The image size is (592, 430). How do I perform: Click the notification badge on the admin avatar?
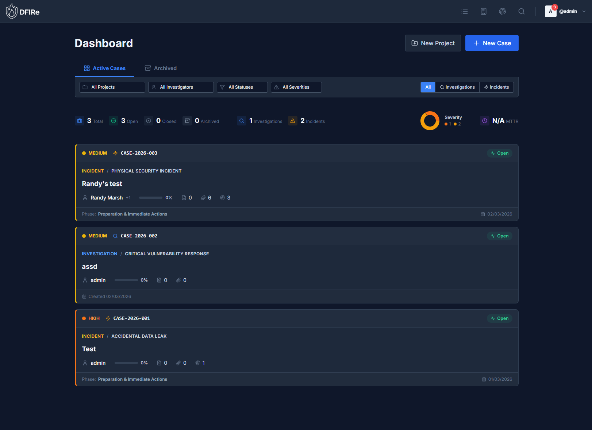(555, 7)
